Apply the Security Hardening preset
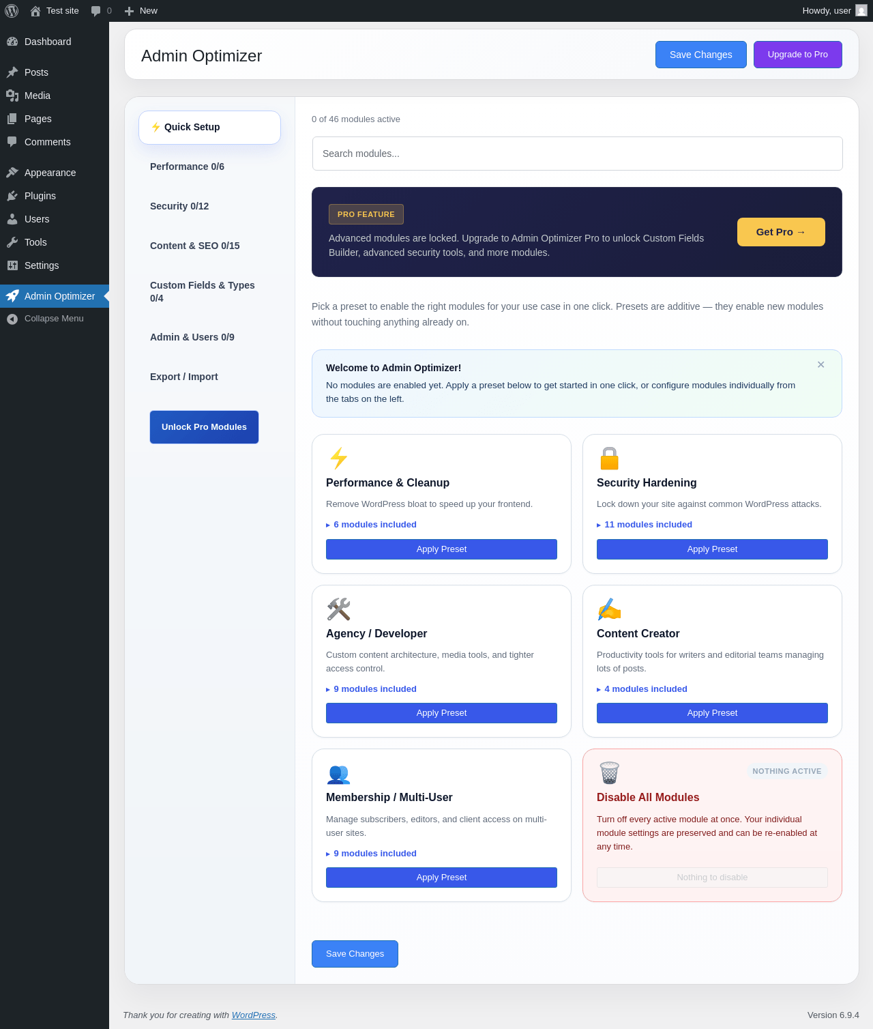Image resolution: width=873 pixels, height=1029 pixels. point(712,549)
